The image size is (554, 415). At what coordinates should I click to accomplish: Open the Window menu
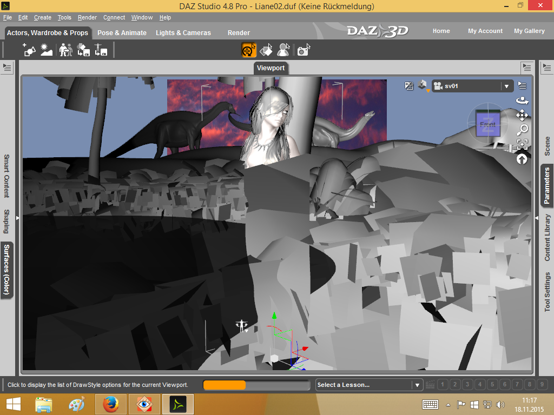pyautogui.click(x=142, y=17)
